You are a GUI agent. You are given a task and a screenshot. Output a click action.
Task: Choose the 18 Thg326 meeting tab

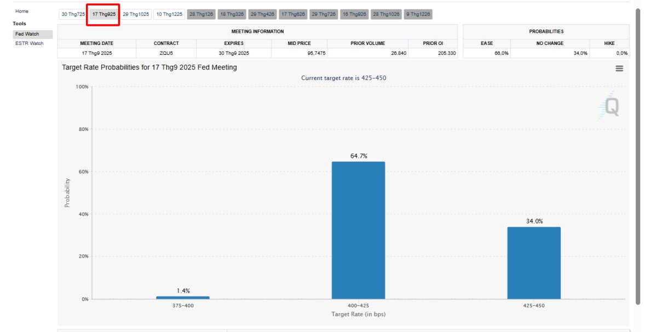pyautogui.click(x=232, y=14)
